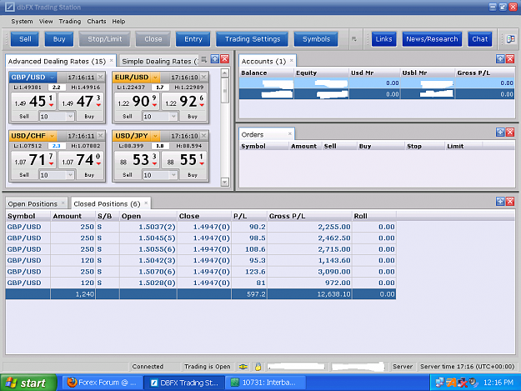This screenshot has width=521, height=391.
Task: Click the connection icon beside Trading is Open
Action: (x=243, y=367)
